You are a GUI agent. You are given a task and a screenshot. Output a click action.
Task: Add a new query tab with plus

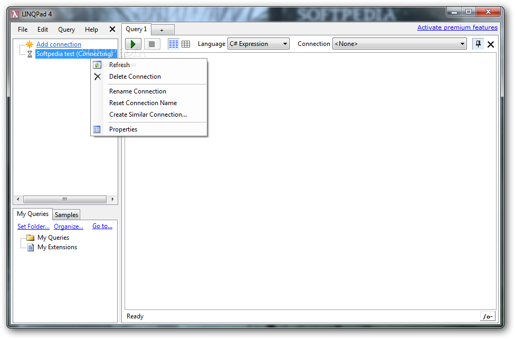162,30
